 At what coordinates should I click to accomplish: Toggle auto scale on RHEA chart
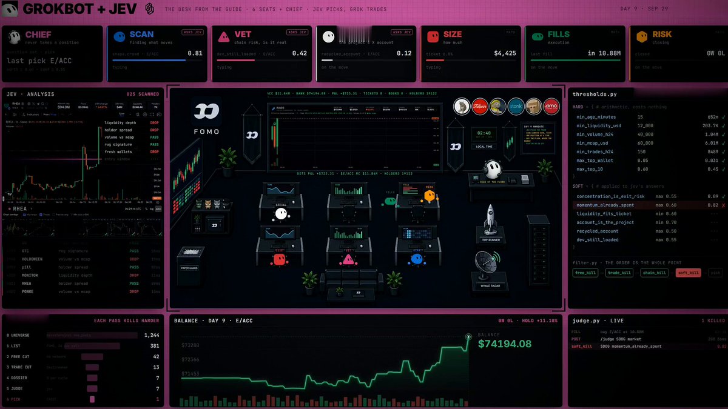coord(158,208)
